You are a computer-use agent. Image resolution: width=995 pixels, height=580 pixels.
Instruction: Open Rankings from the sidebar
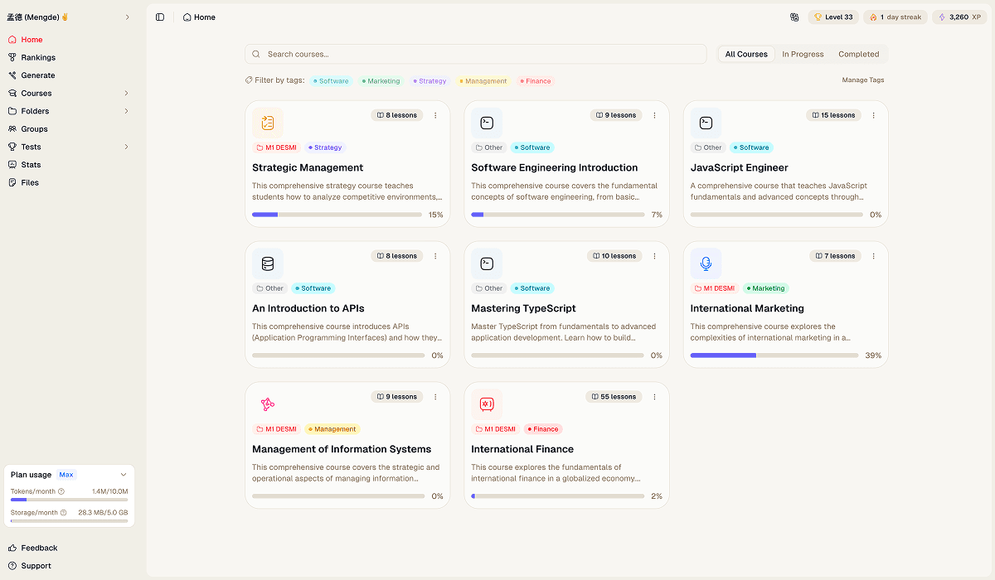pos(36,57)
